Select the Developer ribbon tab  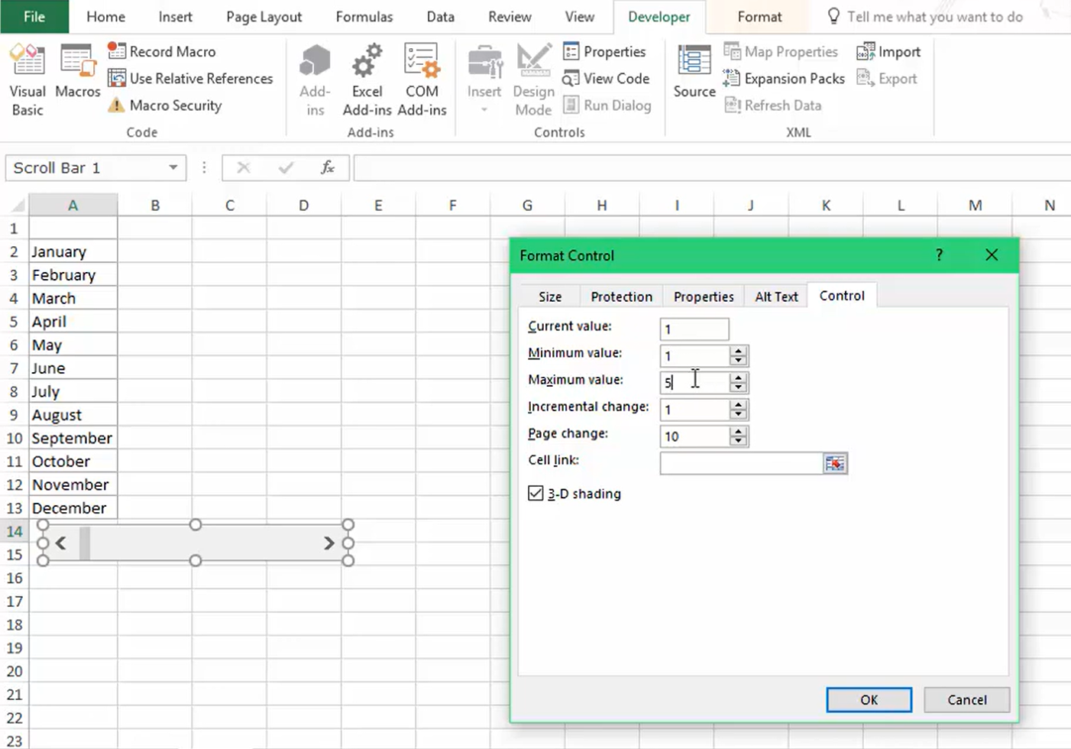658,16
